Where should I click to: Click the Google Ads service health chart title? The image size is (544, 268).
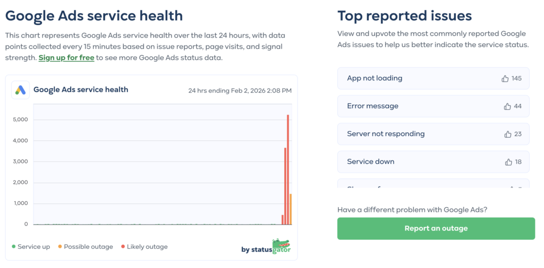click(81, 90)
